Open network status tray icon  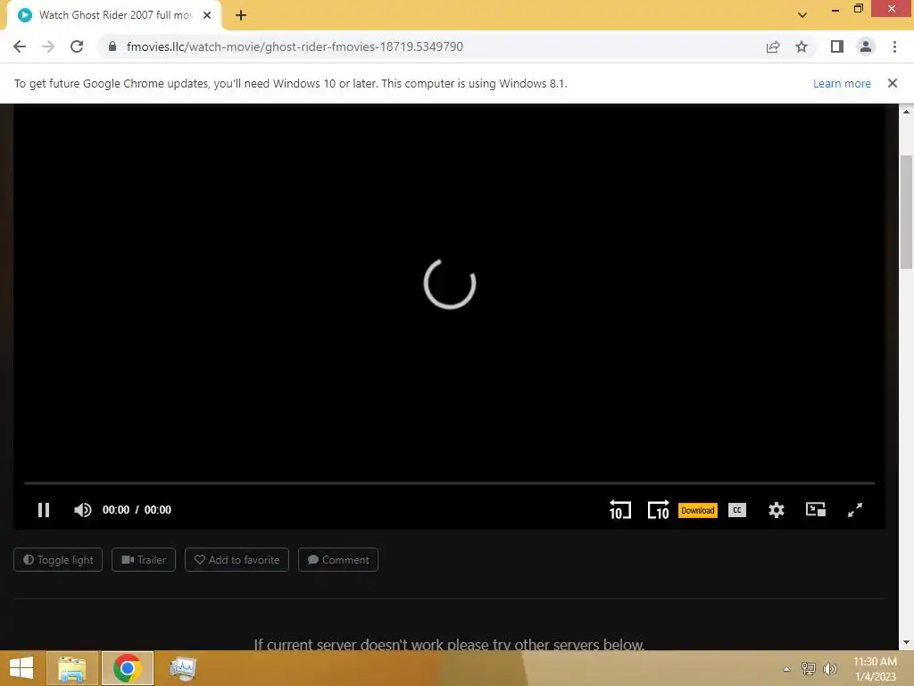(808, 668)
